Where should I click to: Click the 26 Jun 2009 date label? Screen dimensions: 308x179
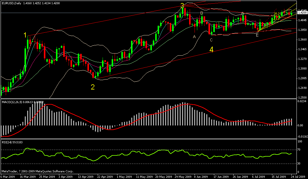click(x=241, y=177)
